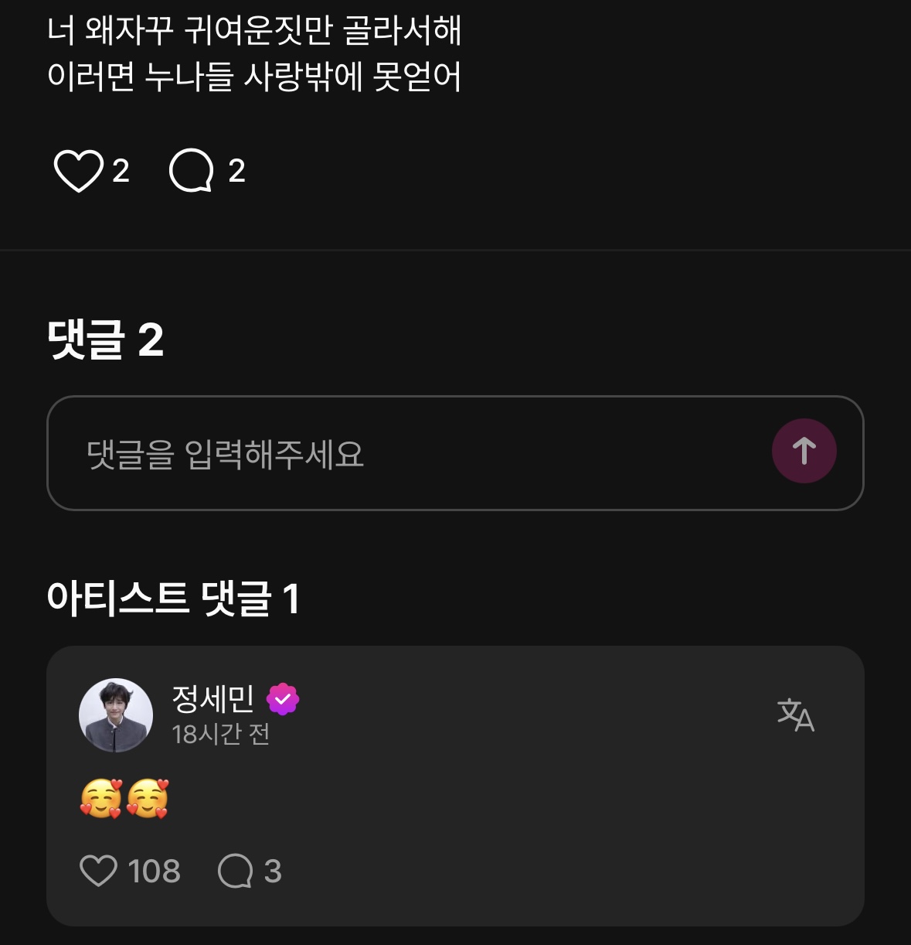Tap the 댓글 2 heading
The height and width of the screenshot is (945, 911).
(x=105, y=339)
